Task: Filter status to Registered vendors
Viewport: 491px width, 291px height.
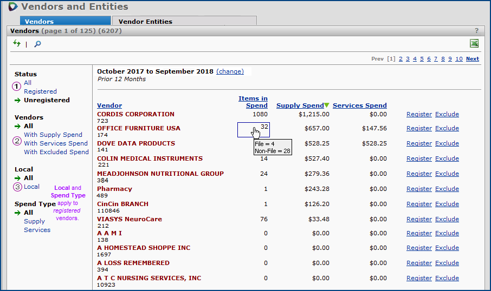Action: pos(40,91)
